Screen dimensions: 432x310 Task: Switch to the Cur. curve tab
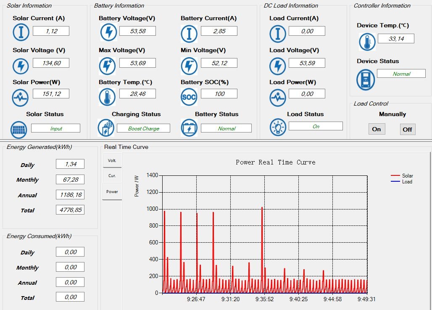pos(112,176)
